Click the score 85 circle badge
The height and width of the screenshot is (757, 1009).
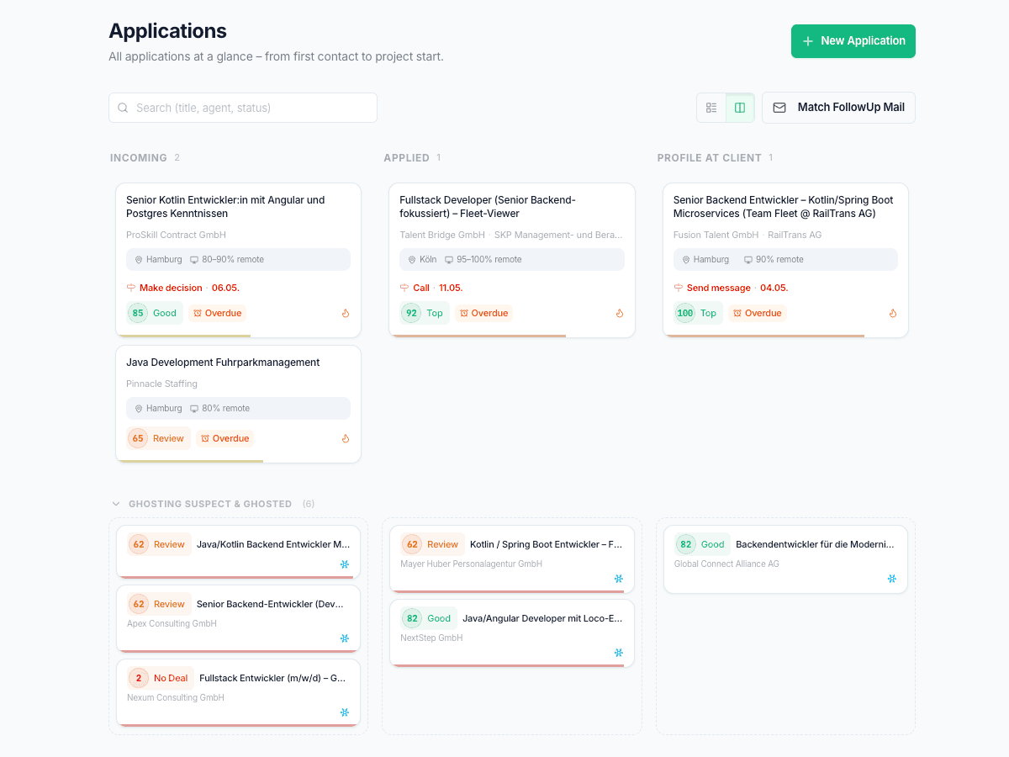(x=138, y=313)
